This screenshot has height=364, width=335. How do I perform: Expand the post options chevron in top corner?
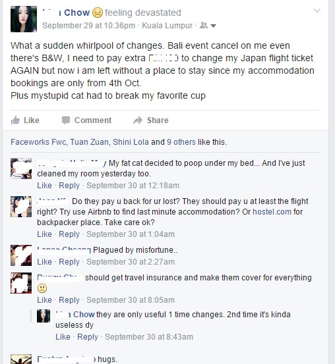click(317, 11)
